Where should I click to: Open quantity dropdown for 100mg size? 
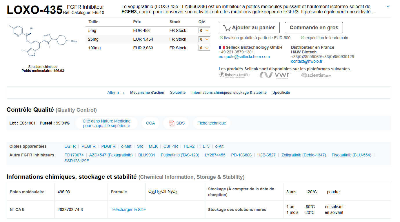point(204,48)
